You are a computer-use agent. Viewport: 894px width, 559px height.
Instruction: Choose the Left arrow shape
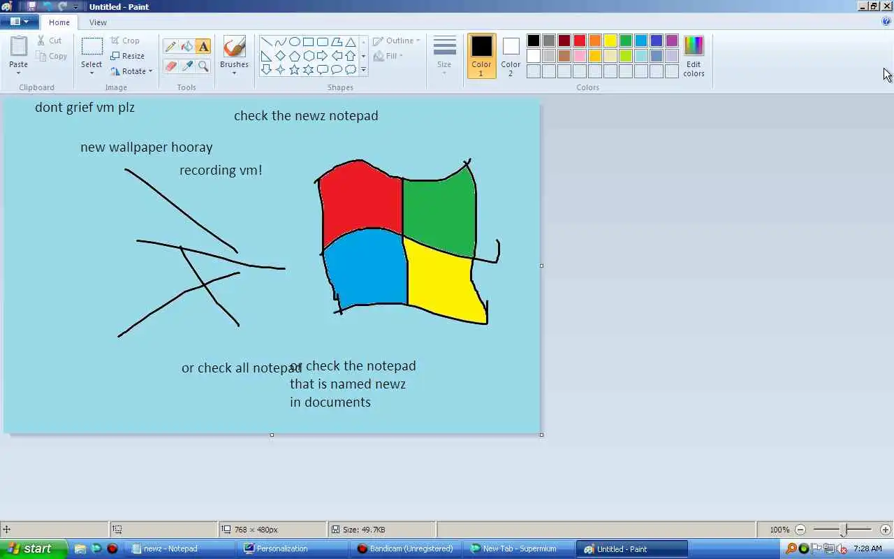coord(337,56)
